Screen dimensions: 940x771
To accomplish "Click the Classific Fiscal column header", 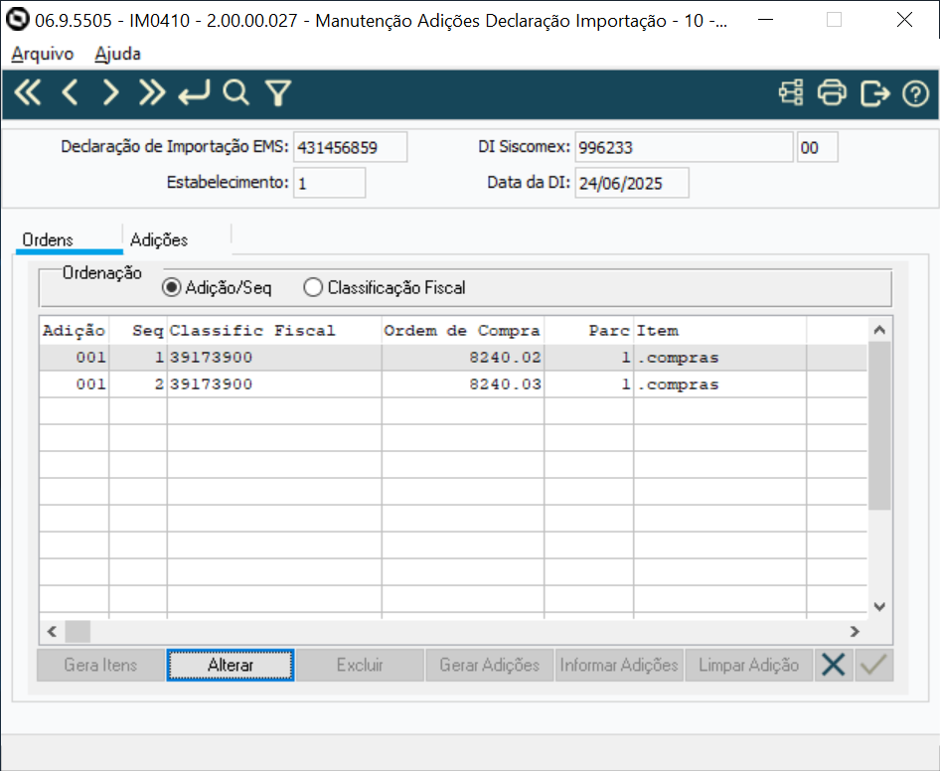I will 274,330.
